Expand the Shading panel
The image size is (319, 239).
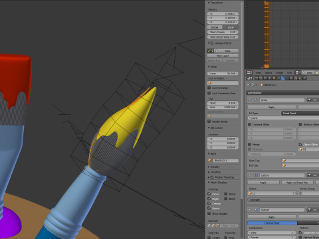pyautogui.click(x=209, y=172)
